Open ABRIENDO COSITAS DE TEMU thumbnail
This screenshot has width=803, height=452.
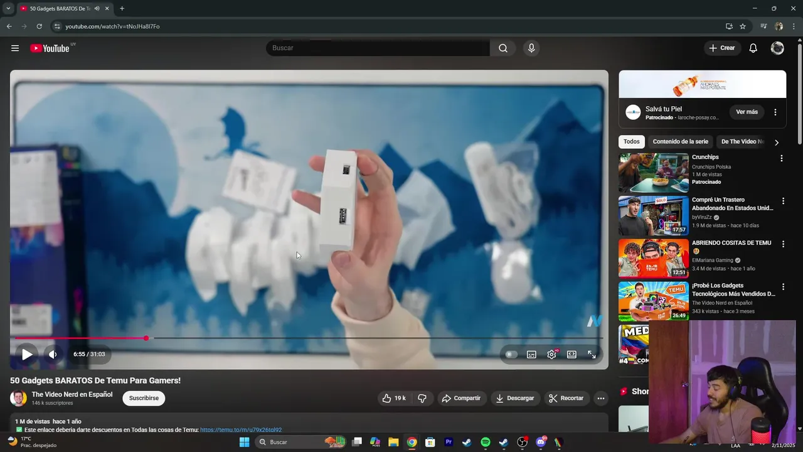tap(654, 258)
